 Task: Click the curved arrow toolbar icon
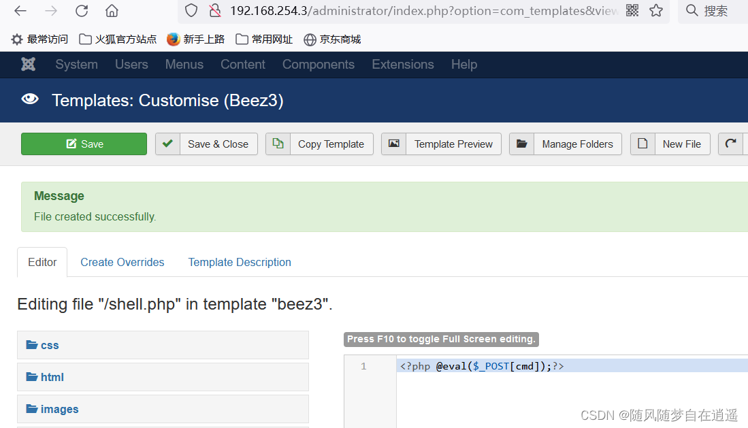(730, 144)
